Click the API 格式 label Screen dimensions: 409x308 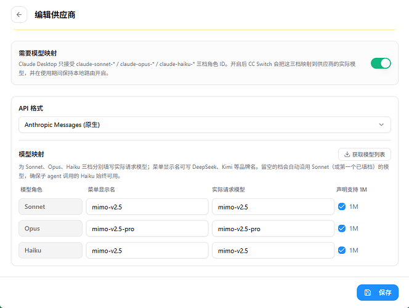coord(31,108)
